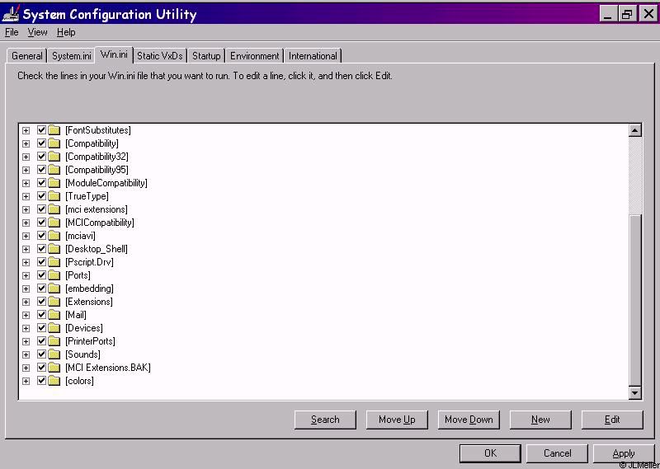Click the vertical scrollbar thumb
Screen dimensions: 660x469
(x=634, y=300)
